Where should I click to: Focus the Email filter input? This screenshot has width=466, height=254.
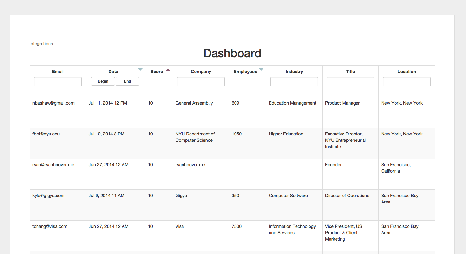(58, 82)
